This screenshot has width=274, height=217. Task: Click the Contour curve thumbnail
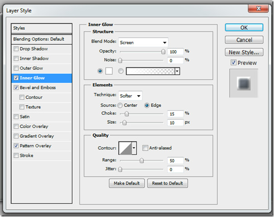[125, 148]
